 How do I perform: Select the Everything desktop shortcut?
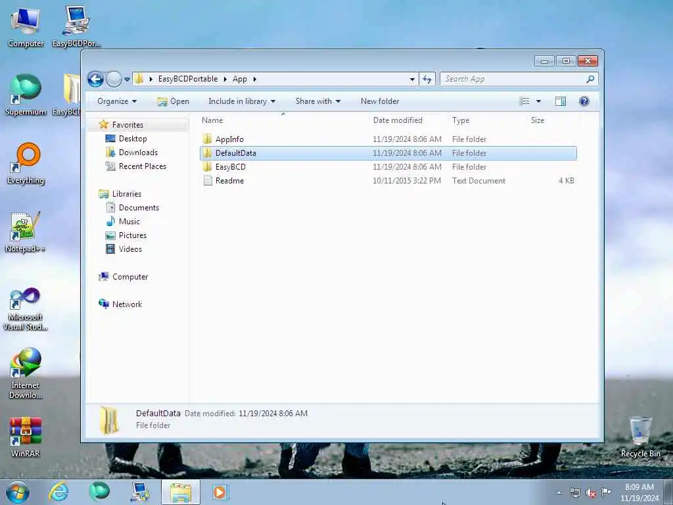coord(26,164)
